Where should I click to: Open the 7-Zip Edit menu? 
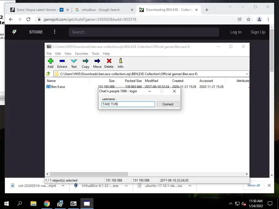(58, 54)
